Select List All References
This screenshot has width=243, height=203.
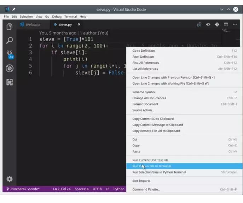click(184, 69)
